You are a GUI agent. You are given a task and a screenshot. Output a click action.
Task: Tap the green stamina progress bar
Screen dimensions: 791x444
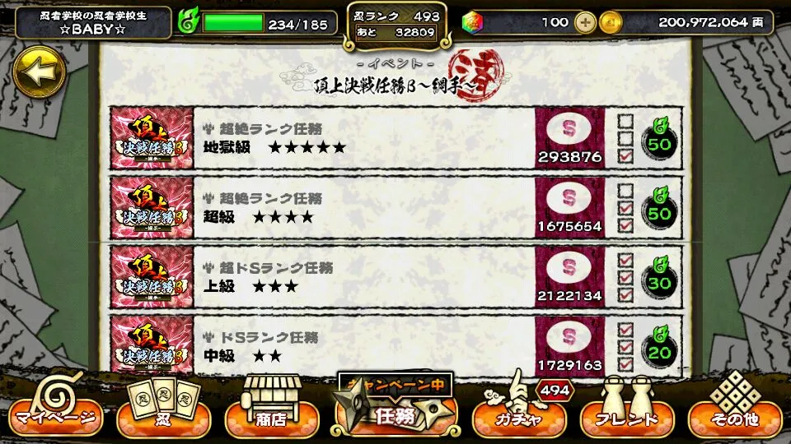point(233,23)
